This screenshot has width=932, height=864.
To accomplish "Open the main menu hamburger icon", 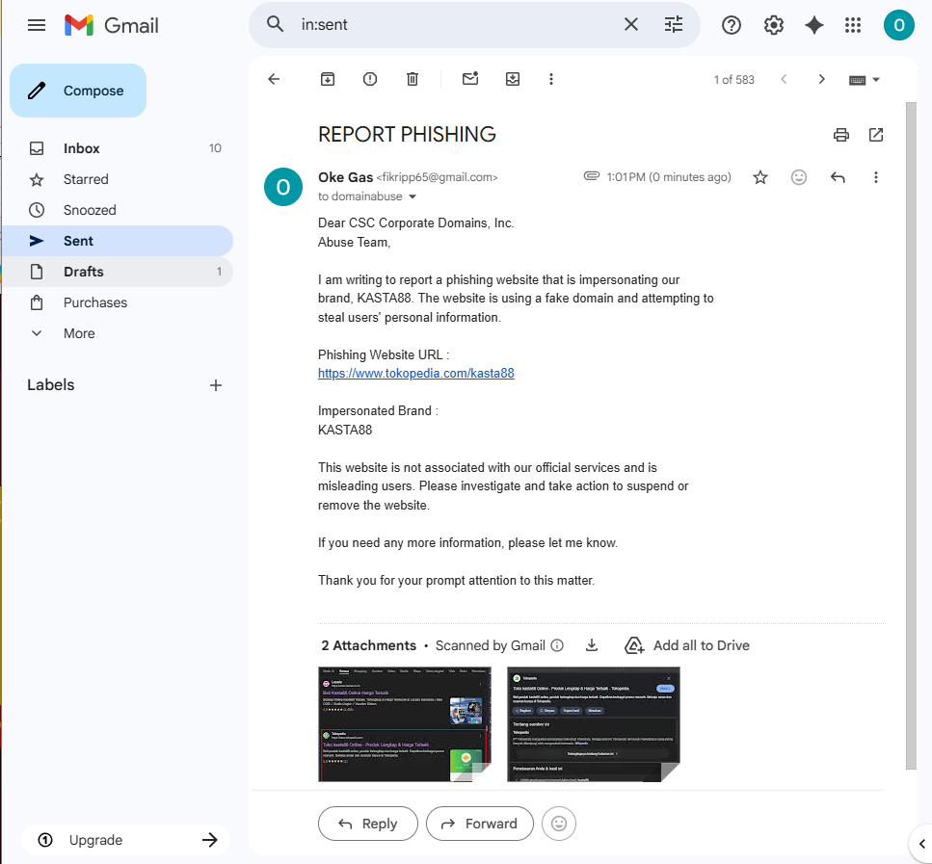I will point(37,25).
